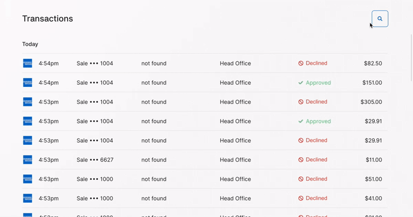Click the Amex card icon on the $51.00 row
The width and height of the screenshot is (413, 217).
pos(27,179)
